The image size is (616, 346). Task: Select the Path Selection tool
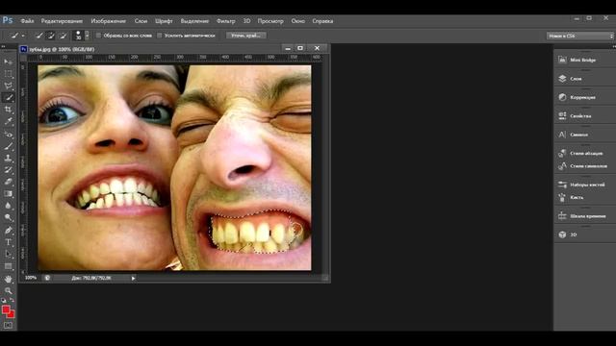pos(8,254)
